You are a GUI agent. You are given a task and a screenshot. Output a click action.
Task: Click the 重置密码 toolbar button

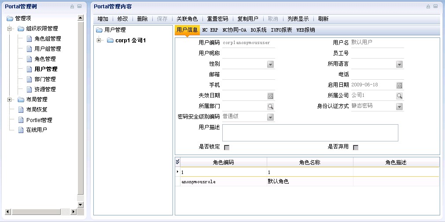217,19
